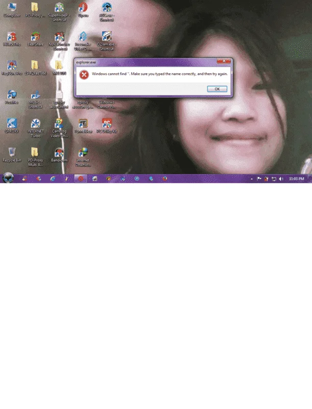Select the Opera browser desktop icon
This screenshot has width=312, height=409.
(83, 10)
